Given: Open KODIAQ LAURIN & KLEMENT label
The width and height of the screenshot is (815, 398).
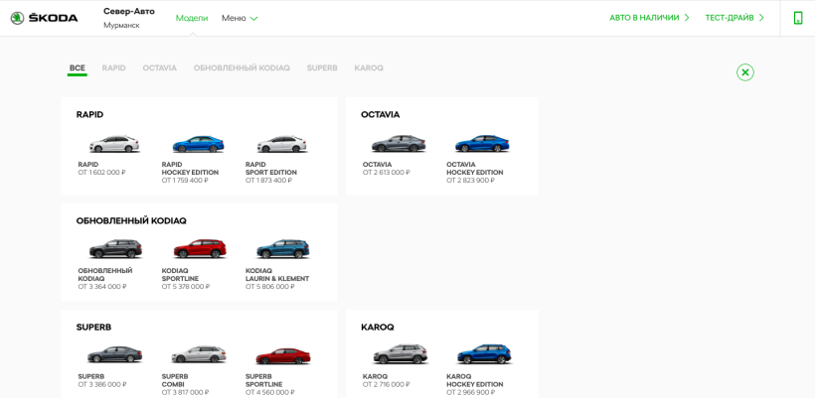Looking at the screenshot, I should tap(277, 275).
